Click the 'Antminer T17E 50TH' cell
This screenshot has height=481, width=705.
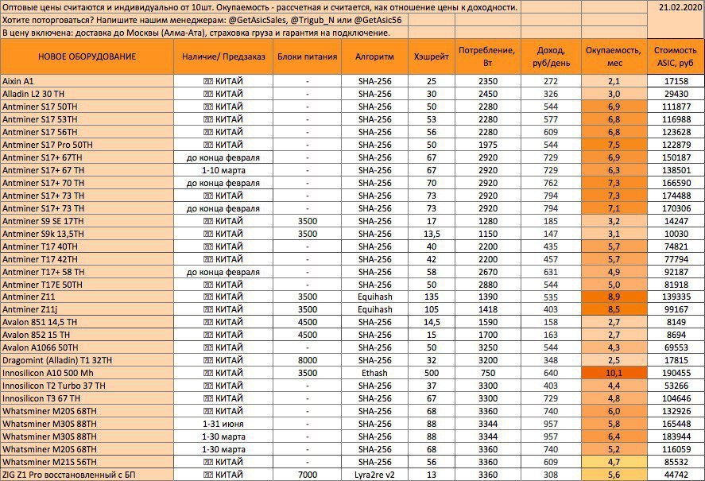[x=87, y=285]
